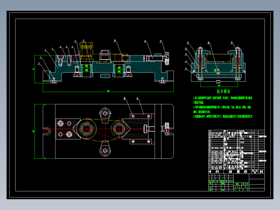Select the four-hole bolt group in plan view
The width and height of the screenshot is (280, 210).
click(x=65, y=129)
